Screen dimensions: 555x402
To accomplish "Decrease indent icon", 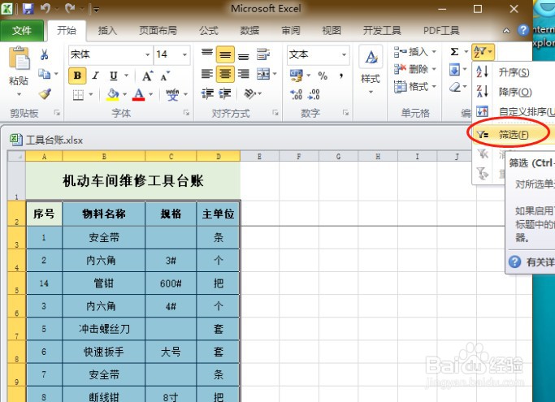I will tap(207, 93).
